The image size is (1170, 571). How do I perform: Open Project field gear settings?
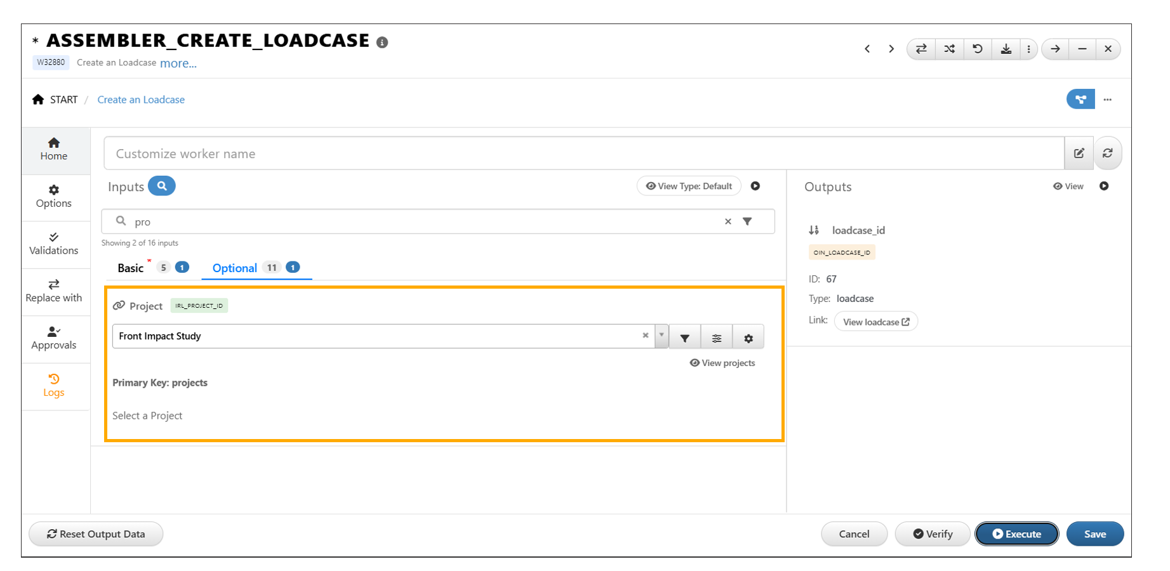(748, 338)
